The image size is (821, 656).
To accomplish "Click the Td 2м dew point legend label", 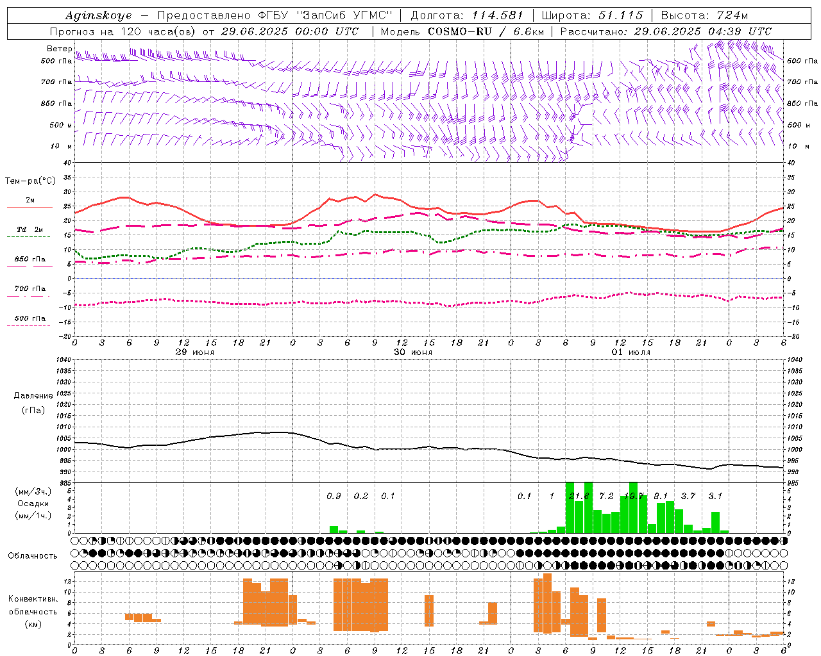I will [30, 229].
